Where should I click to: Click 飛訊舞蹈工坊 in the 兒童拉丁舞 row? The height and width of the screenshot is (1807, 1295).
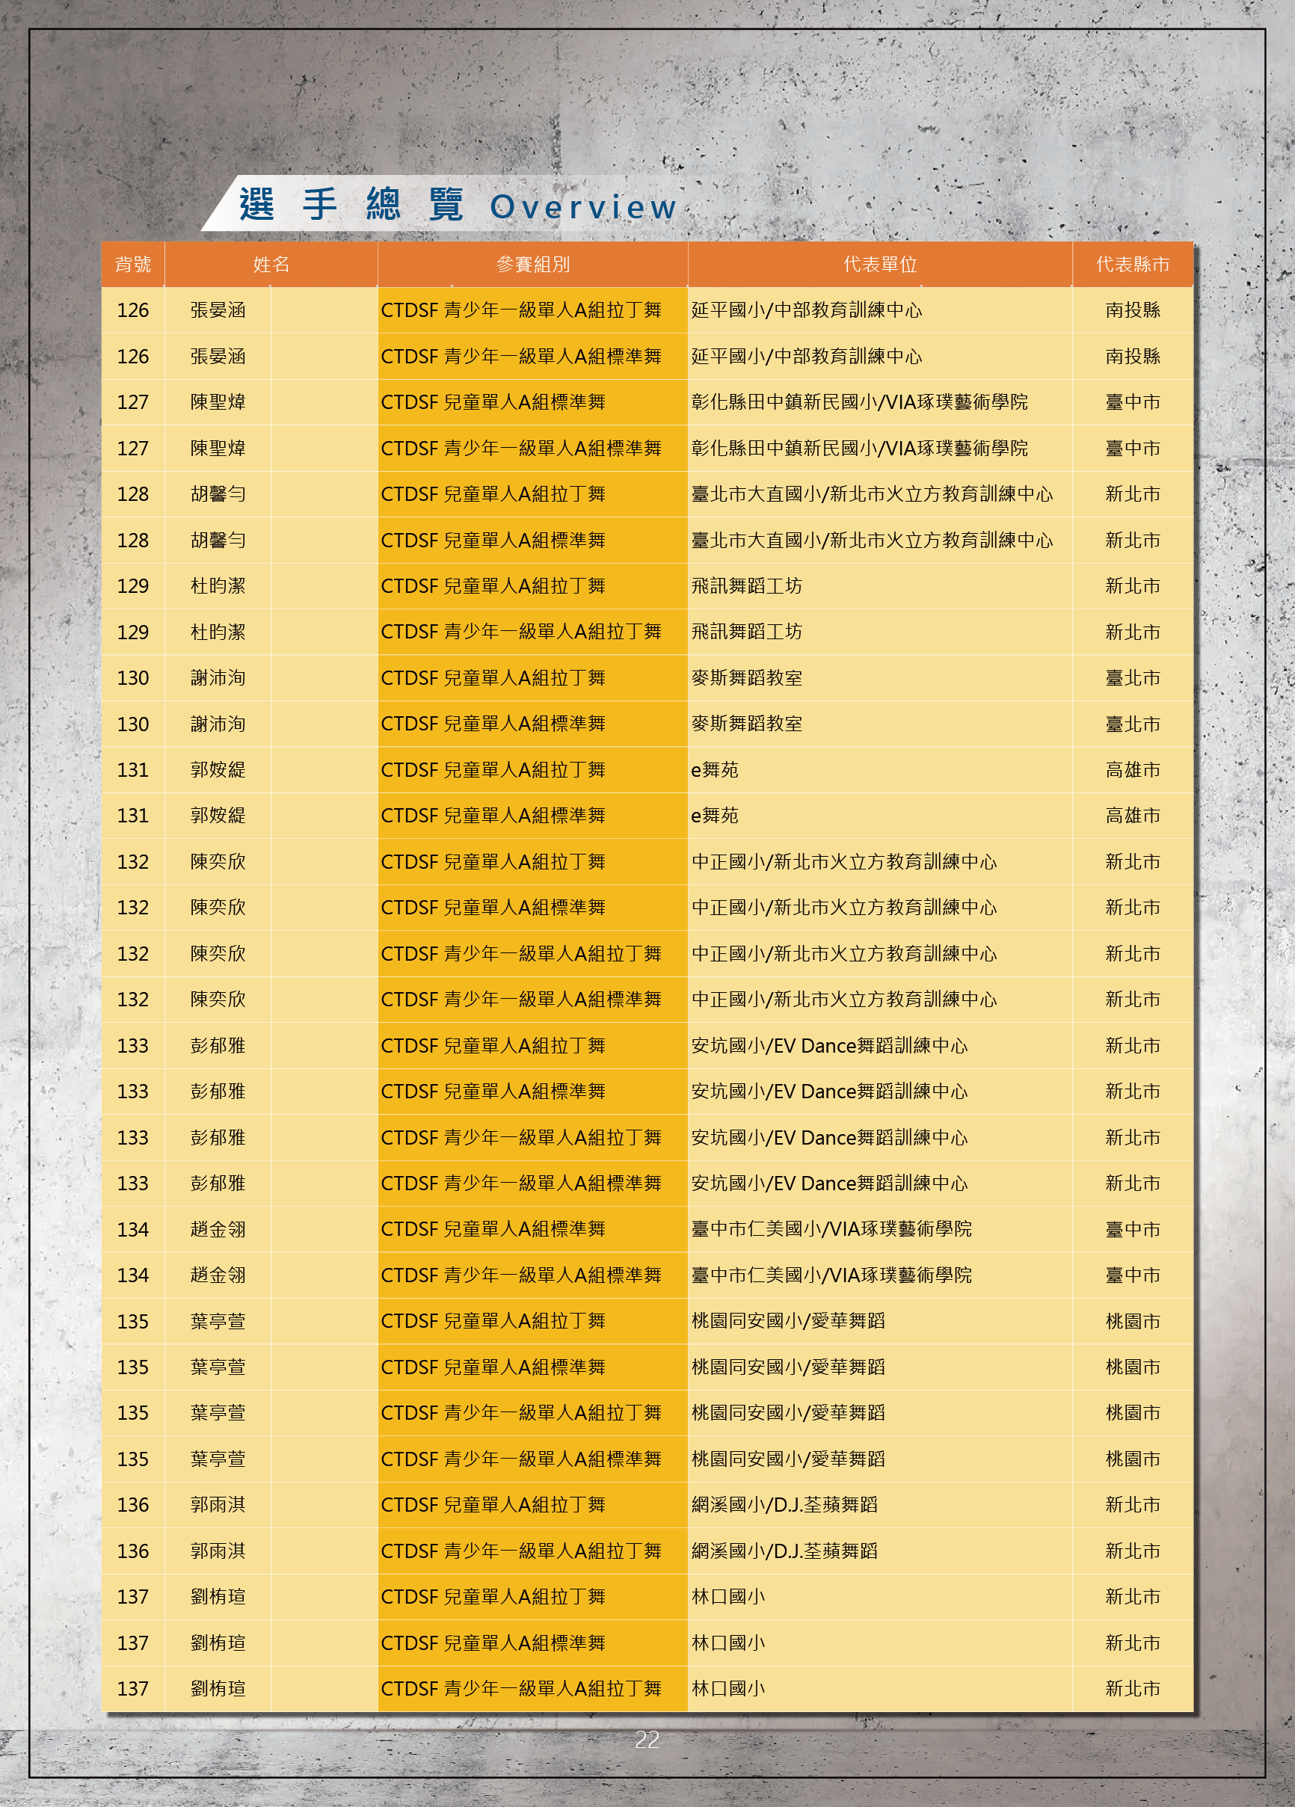747,586
